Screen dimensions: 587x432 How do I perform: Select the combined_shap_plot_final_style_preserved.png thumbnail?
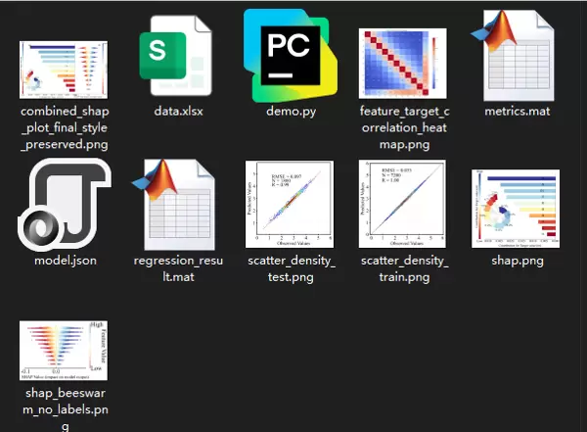coord(65,68)
